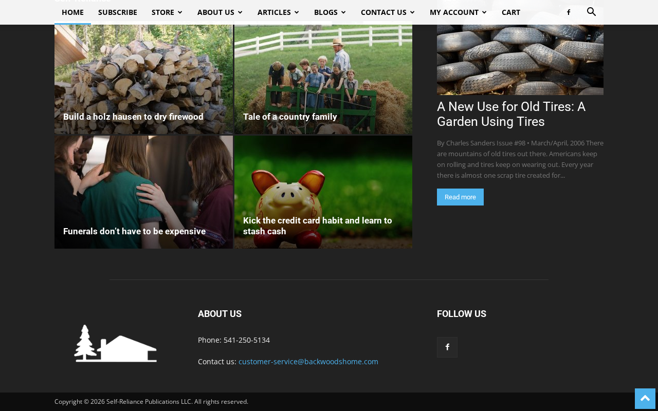Select the Blogs menu label
The height and width of the screenshot is (411, 658).
pos(326,12)
